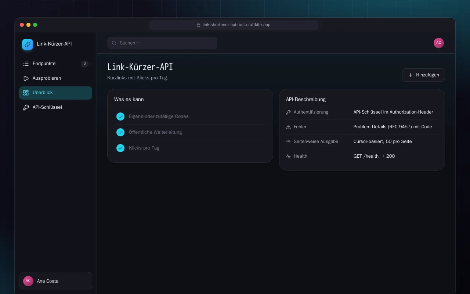Open API-Schlüssel page
The width and height of the screenshot is (470, 294).
coord(55,107)
